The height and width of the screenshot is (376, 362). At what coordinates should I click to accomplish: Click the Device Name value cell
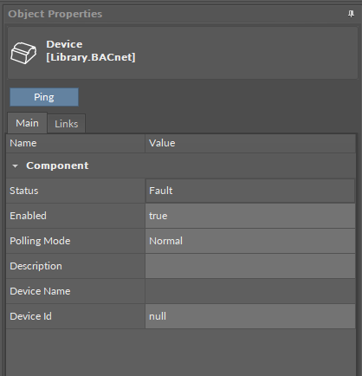[250, 291]
